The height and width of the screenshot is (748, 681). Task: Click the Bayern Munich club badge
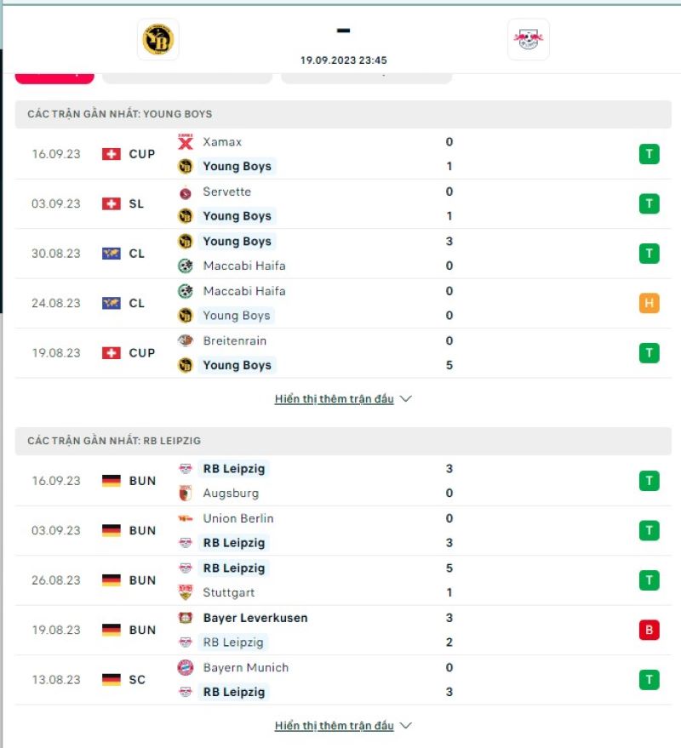pos(186,668)
